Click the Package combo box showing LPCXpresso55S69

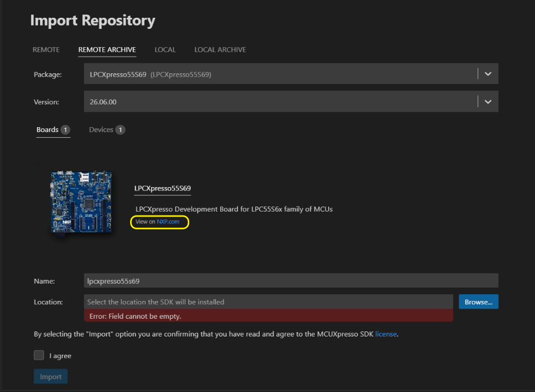[291, 74]
